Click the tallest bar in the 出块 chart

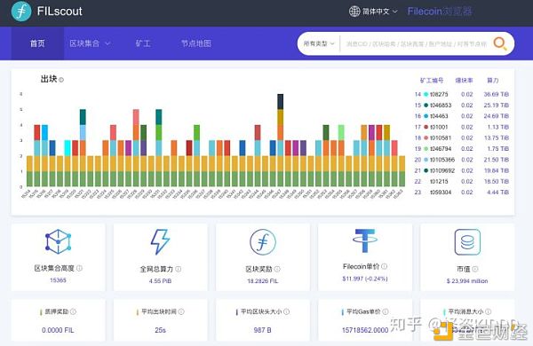click(x=280, y=140)
